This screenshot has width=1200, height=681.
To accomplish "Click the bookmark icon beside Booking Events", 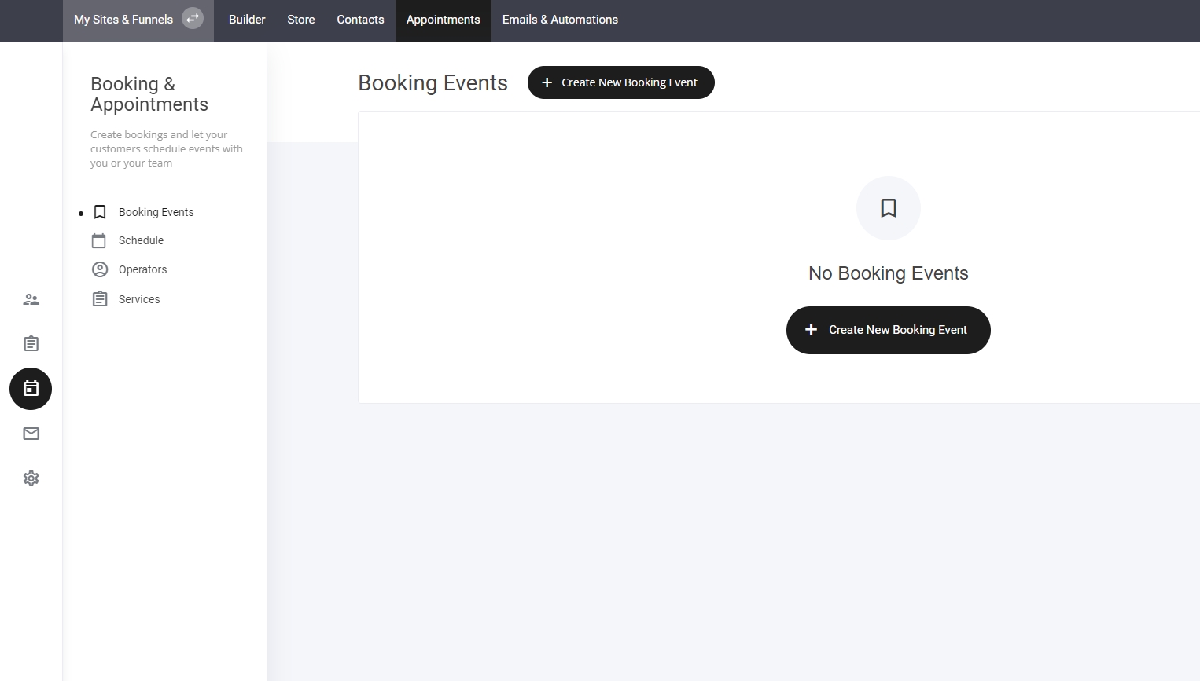I will (x=100, y=212).
